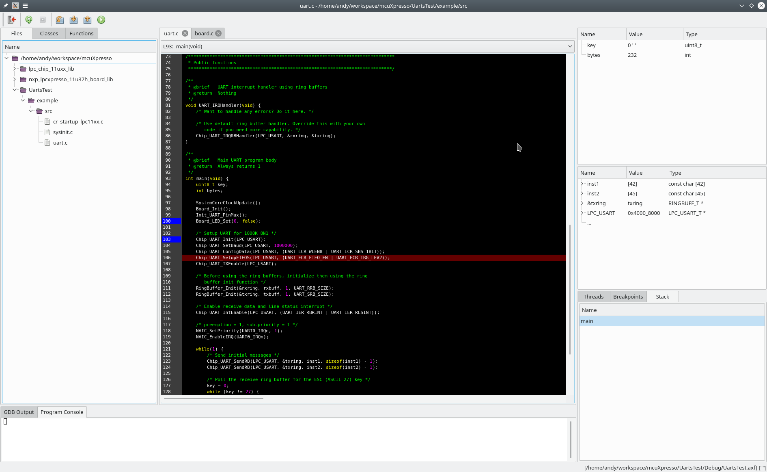Click the locals Name column header

602,34
